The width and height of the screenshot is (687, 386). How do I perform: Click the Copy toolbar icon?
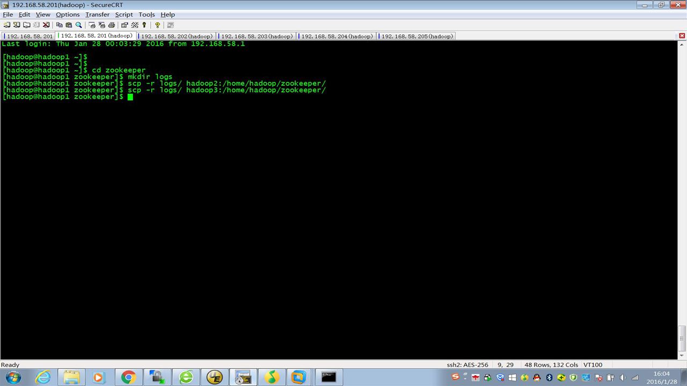coord(60,25)
